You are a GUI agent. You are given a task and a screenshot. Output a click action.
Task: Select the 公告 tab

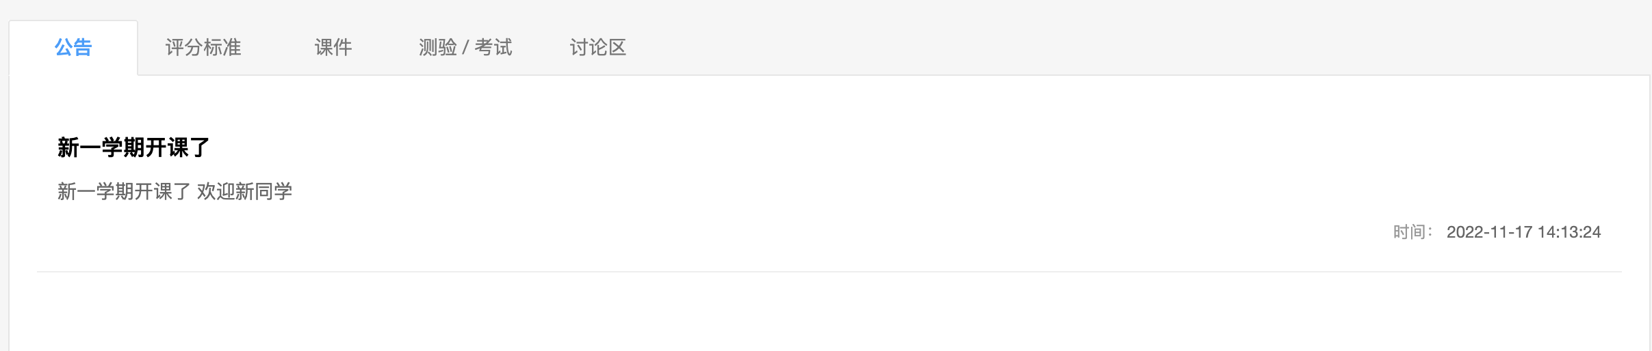coord(73,48)
